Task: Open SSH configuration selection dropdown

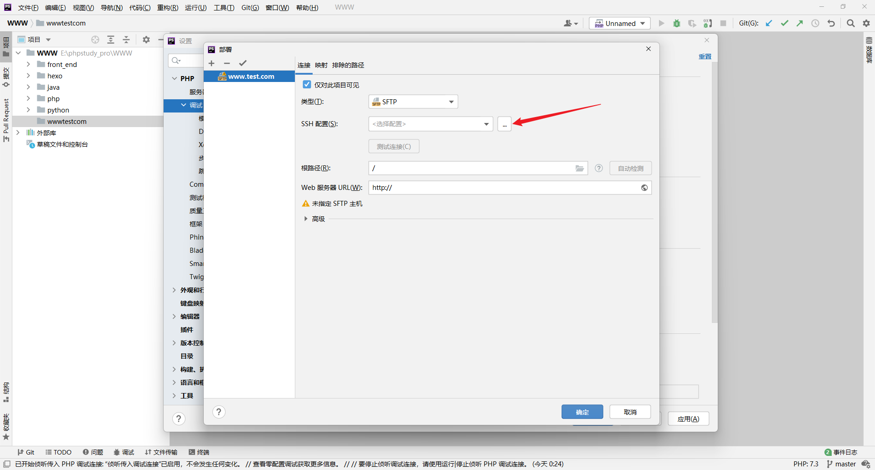Action: [x=431, y=124]
